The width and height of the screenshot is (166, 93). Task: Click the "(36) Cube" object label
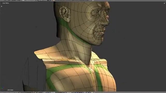click(x=10, y=90)
